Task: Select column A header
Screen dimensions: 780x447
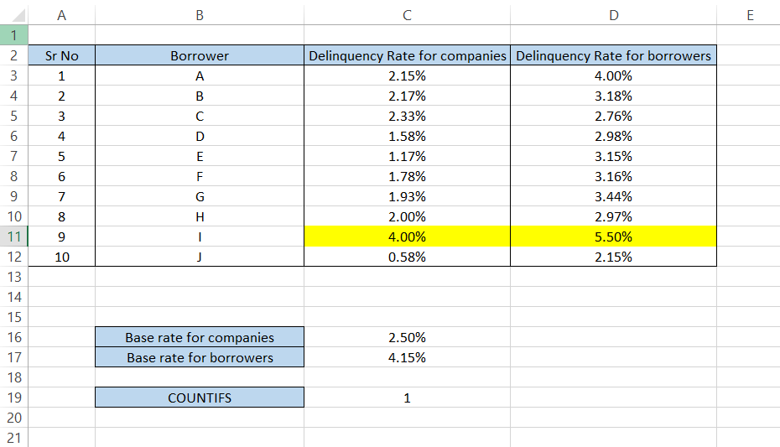Action: coord(61,15)
